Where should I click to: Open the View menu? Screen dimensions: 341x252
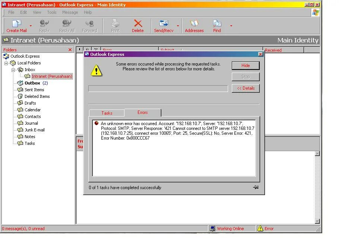tap(37, 12)
